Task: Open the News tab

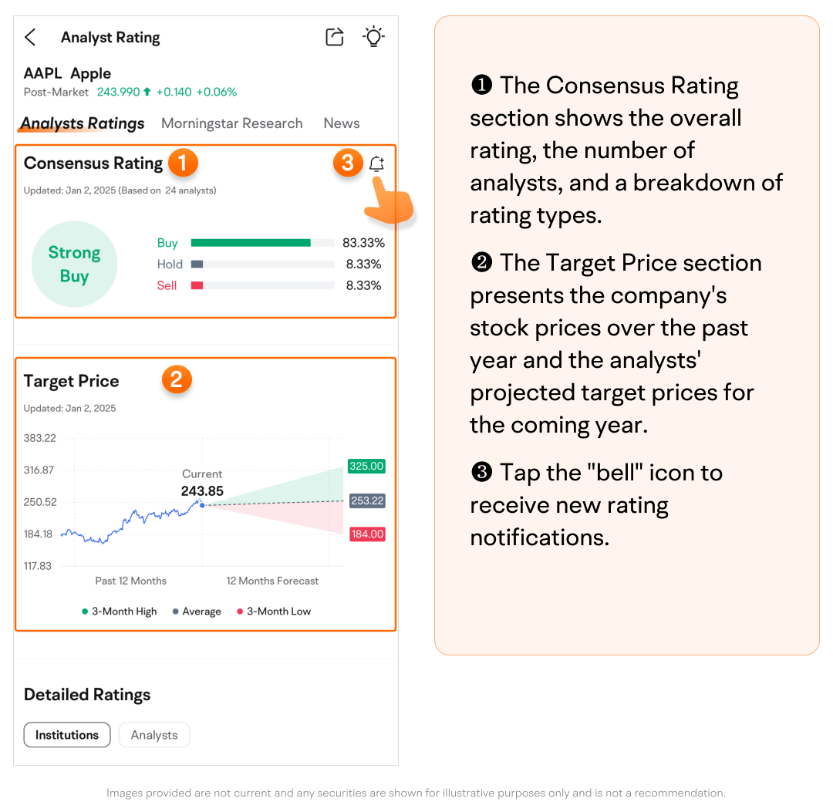Action: [x=341, y=123]
